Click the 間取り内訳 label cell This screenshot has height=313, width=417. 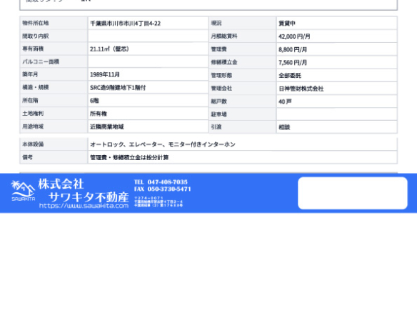pos(54,36)
